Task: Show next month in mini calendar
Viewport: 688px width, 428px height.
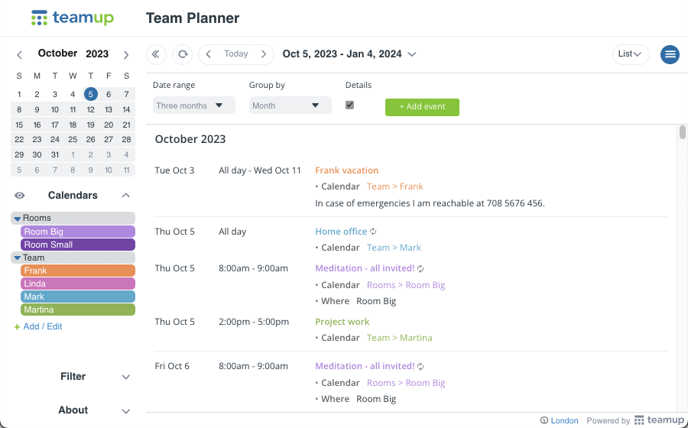Action: pyautogui.click(x=126, y=55)
